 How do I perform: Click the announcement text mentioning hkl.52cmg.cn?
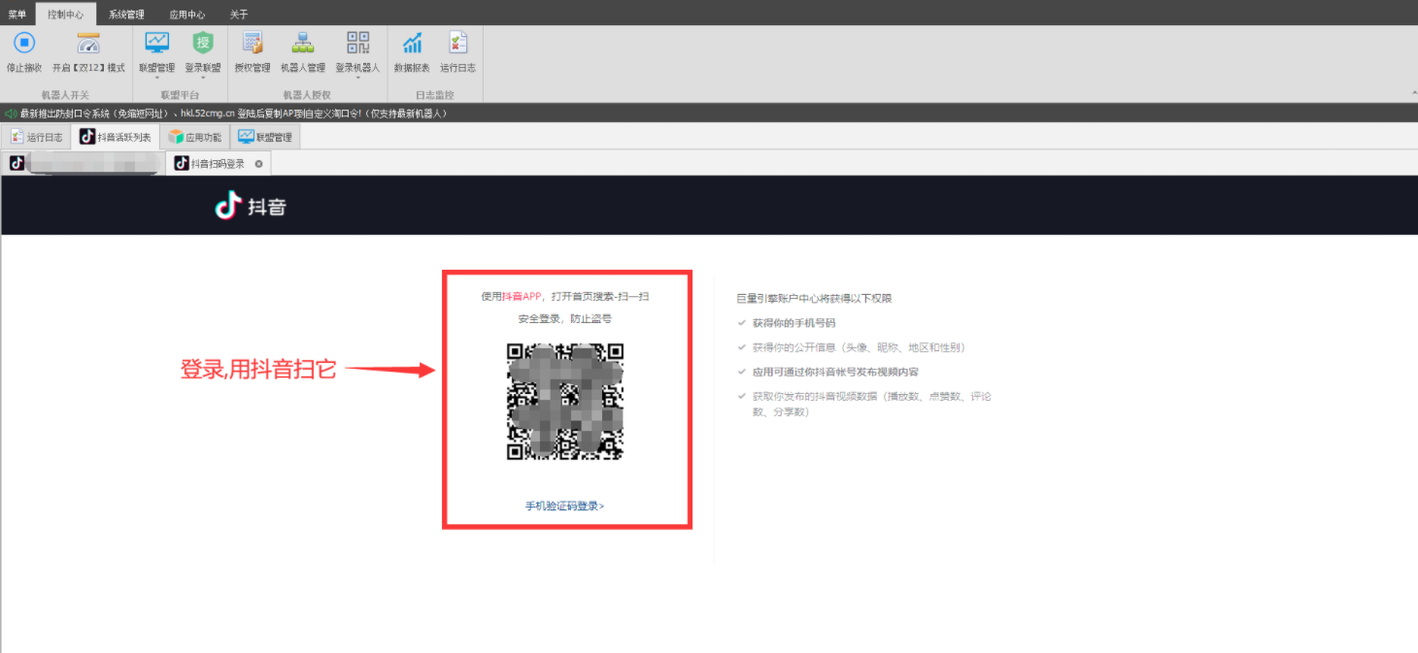coord(233,114)
